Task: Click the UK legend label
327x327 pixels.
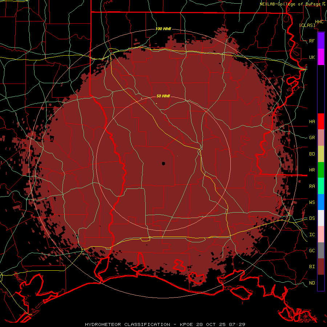Action: point(312,57)
